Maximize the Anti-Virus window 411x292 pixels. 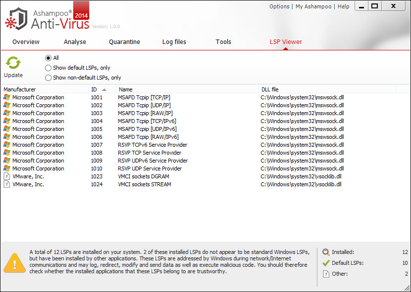375,6
